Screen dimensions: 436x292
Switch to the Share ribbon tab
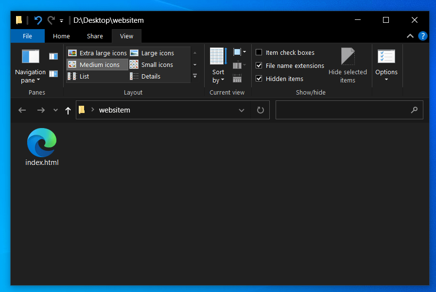(95, 36)
